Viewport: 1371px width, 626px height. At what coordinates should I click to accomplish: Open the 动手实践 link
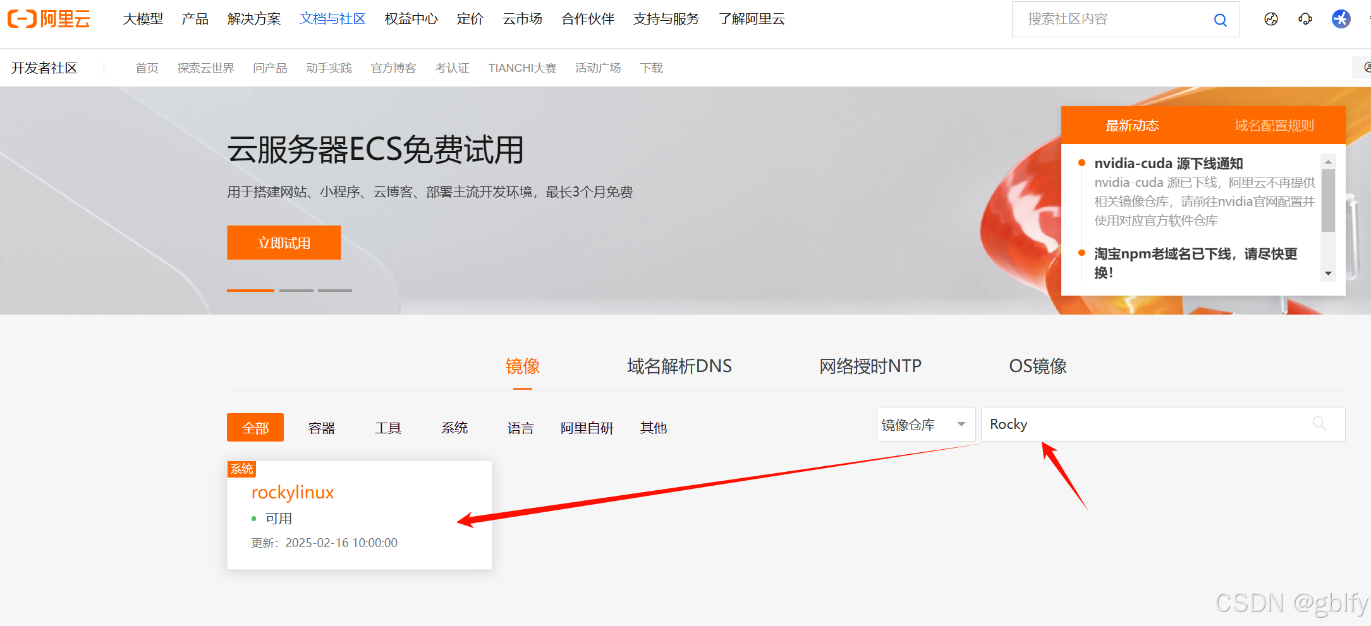tap(329, 68)
